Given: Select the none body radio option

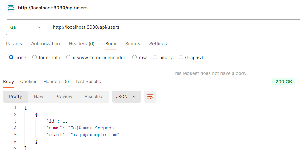Looking at the screenshot, I should [x=11, y=57].
